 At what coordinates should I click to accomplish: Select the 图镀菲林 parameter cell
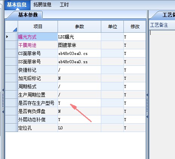(79, 45)
